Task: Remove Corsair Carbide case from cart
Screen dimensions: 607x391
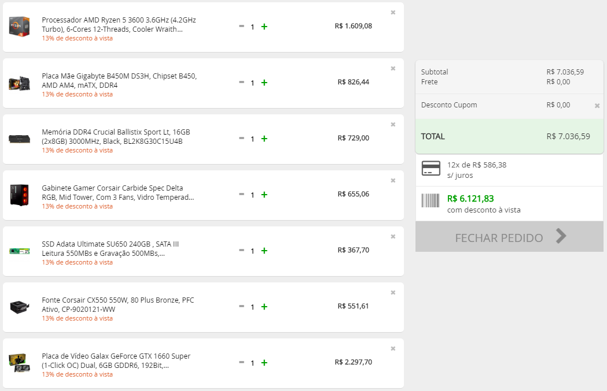Action: pyautogui.click(x=393, y=180)
